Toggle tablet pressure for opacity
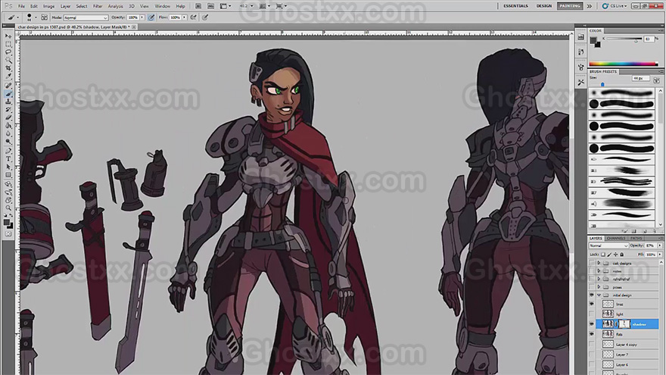The height and width of the screenshot is (375, 666). [151, 17]
